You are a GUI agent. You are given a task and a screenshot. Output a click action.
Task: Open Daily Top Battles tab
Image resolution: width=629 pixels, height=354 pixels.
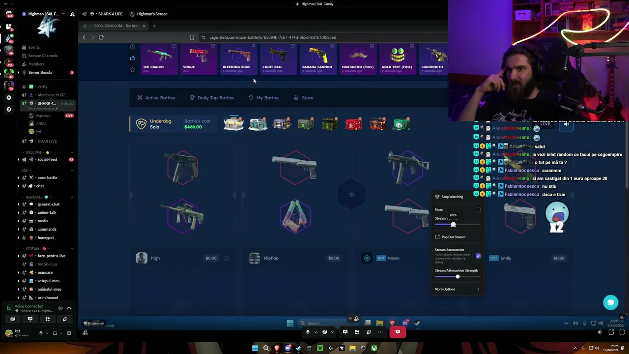(212, 98)
